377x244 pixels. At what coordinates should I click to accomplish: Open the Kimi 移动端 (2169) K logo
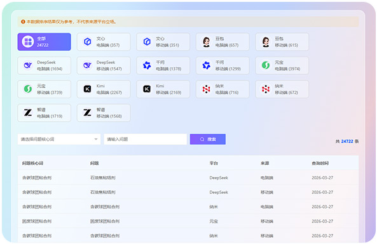(147, 89)
